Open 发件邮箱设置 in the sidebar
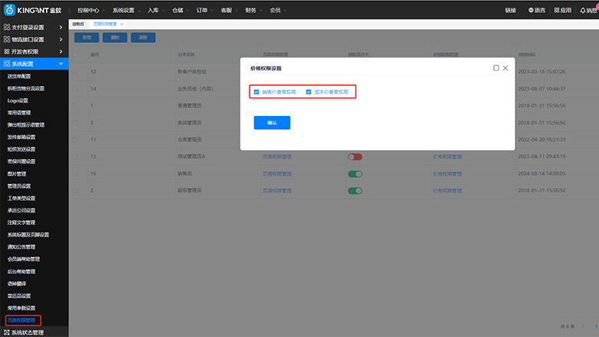Screen dimensions: 599x337 tap(22, 137)
